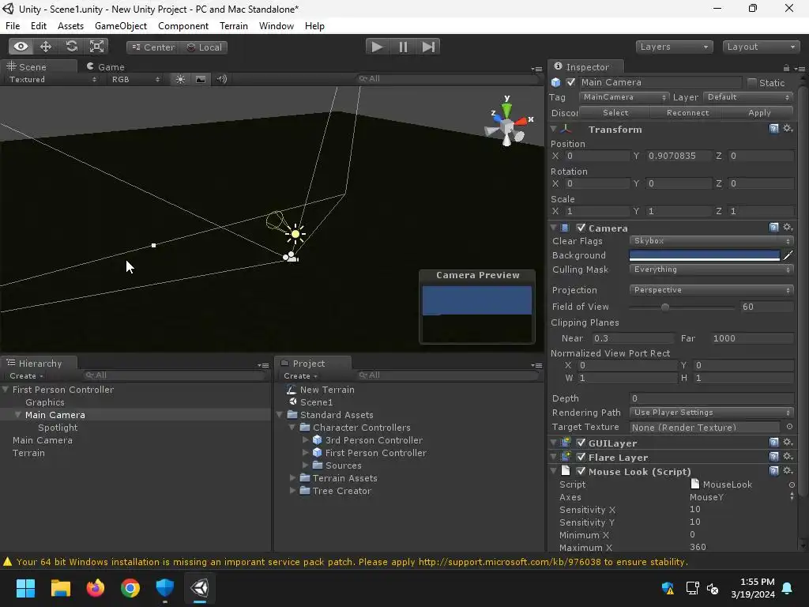
Task: Open Mouse Look component help icon
Action: click(x=773, y=470)
